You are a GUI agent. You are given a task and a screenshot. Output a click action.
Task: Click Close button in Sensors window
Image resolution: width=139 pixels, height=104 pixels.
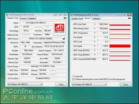point(125,85)
